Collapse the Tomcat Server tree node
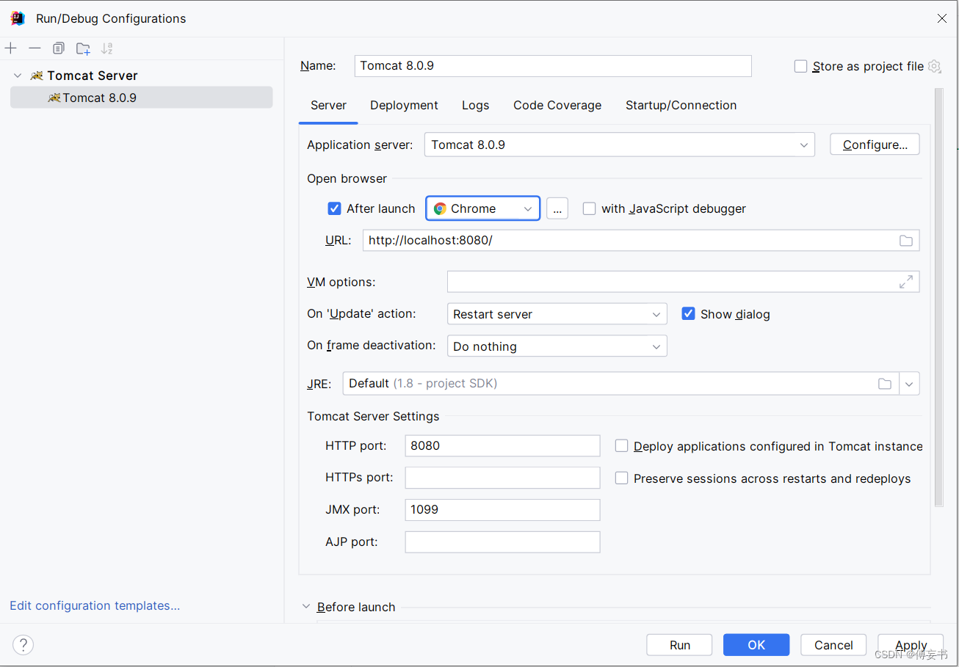The image size is (959, 667). pos(18,76)
